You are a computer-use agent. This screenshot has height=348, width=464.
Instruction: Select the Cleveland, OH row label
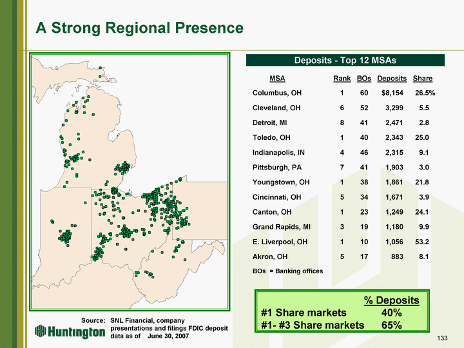tap(278, 108)
